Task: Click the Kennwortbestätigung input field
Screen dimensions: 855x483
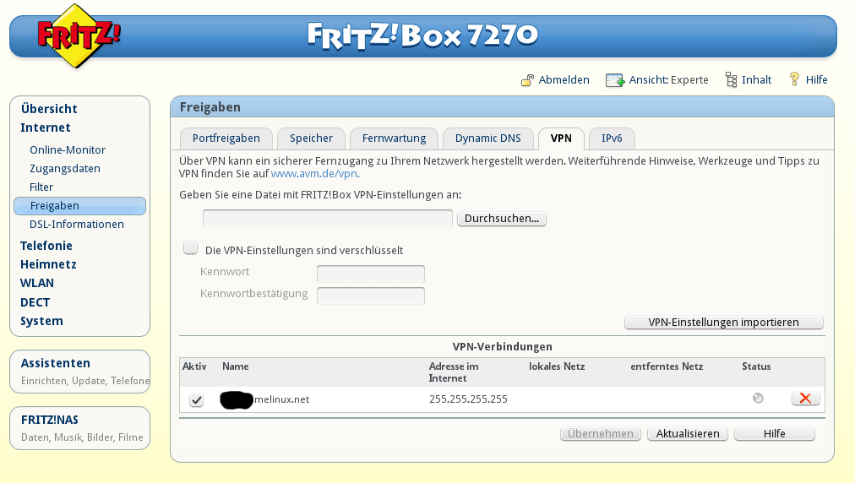Action: (371, 296)
